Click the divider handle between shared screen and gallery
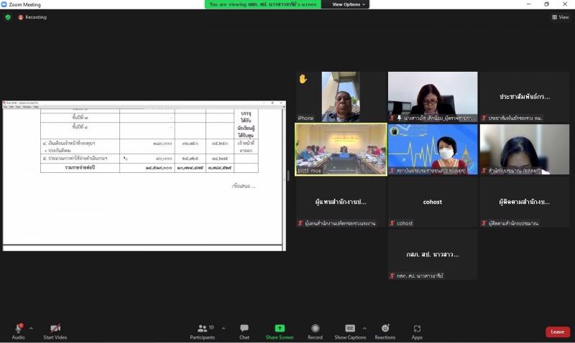Screen dimensions: 575x343 288,176
